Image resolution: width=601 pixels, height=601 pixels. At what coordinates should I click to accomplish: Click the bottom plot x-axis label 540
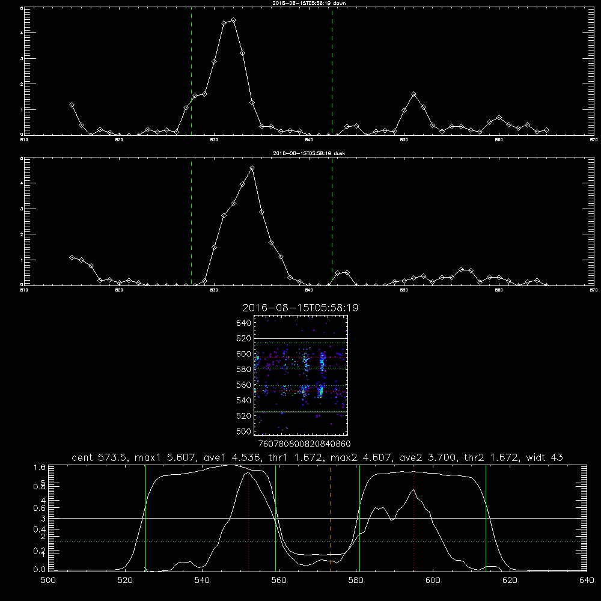[202, 581]
